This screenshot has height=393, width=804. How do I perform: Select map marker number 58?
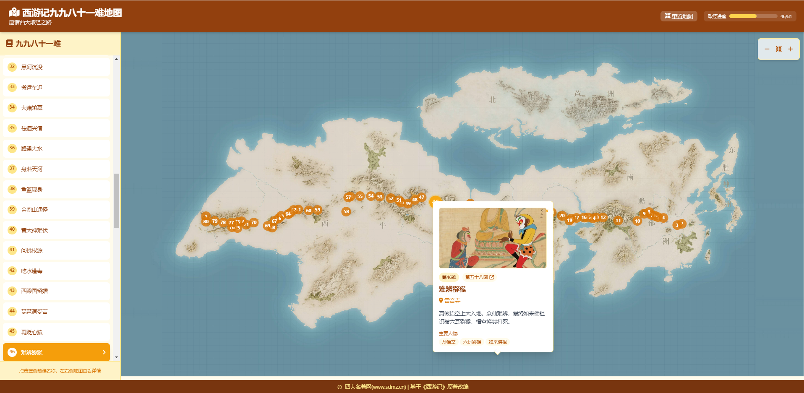(x=346, y=211)
